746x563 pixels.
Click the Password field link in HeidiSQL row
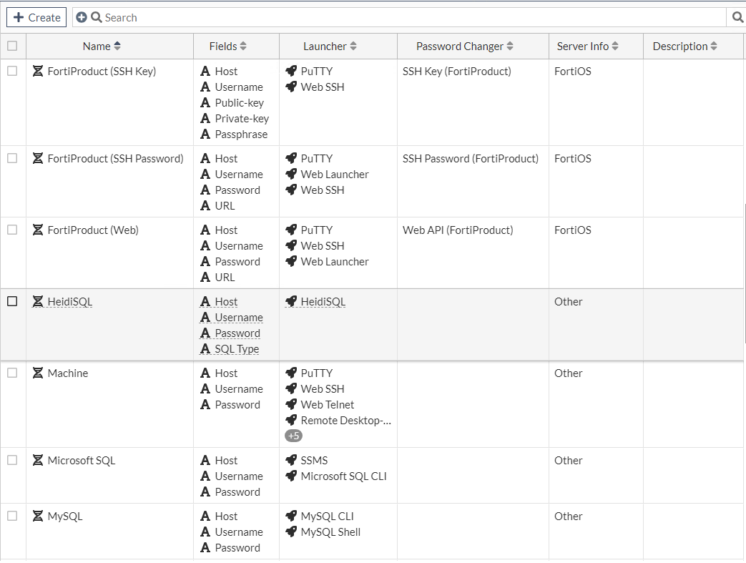coord(237,333)
